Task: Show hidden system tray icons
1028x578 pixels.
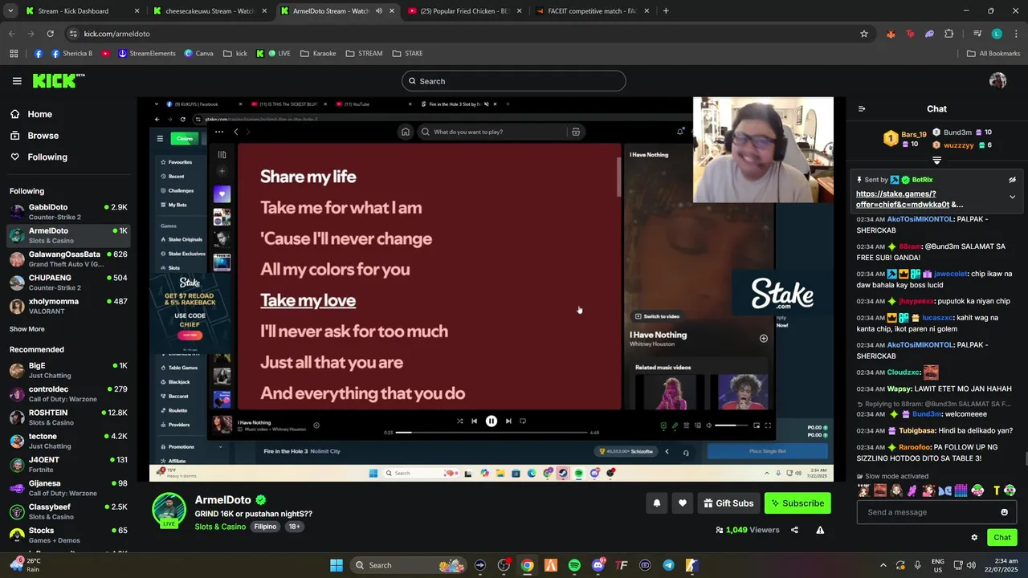Action: click(x=883, y=565)
